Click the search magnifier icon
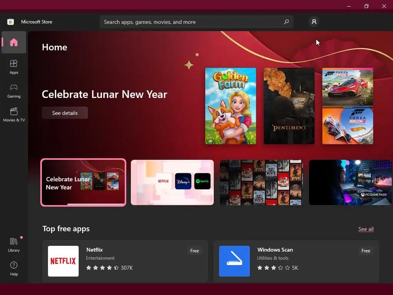The image size is (393, 295). [286, 22]
